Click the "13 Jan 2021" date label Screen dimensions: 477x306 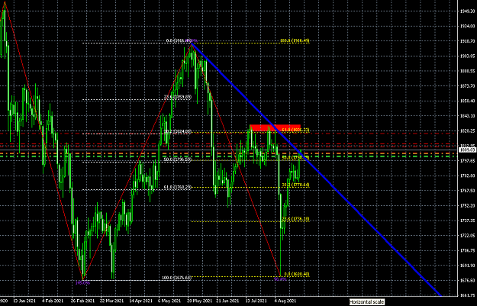[x=24, y=301]
